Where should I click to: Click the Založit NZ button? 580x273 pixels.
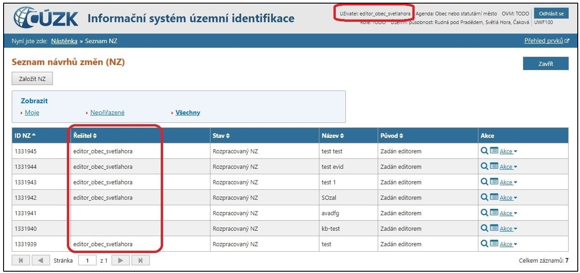[x=32, y=79]
